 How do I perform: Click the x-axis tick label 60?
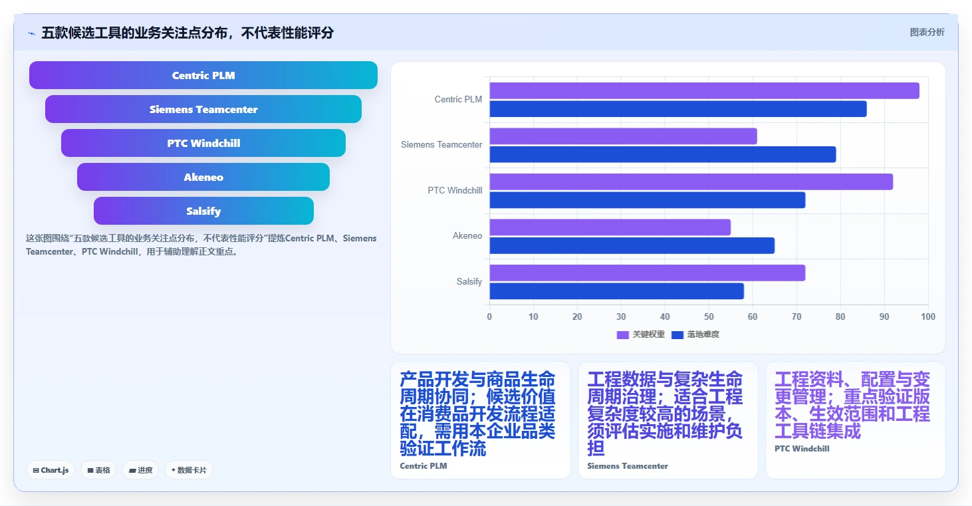coord(753,316)
